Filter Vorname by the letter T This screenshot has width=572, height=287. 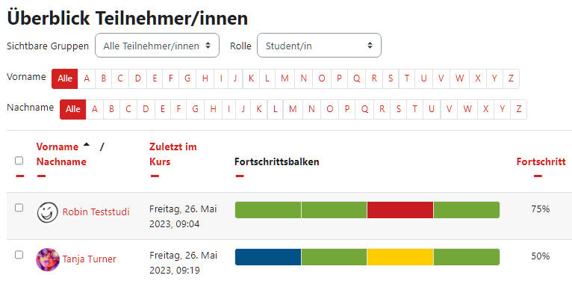coord(407,78)
